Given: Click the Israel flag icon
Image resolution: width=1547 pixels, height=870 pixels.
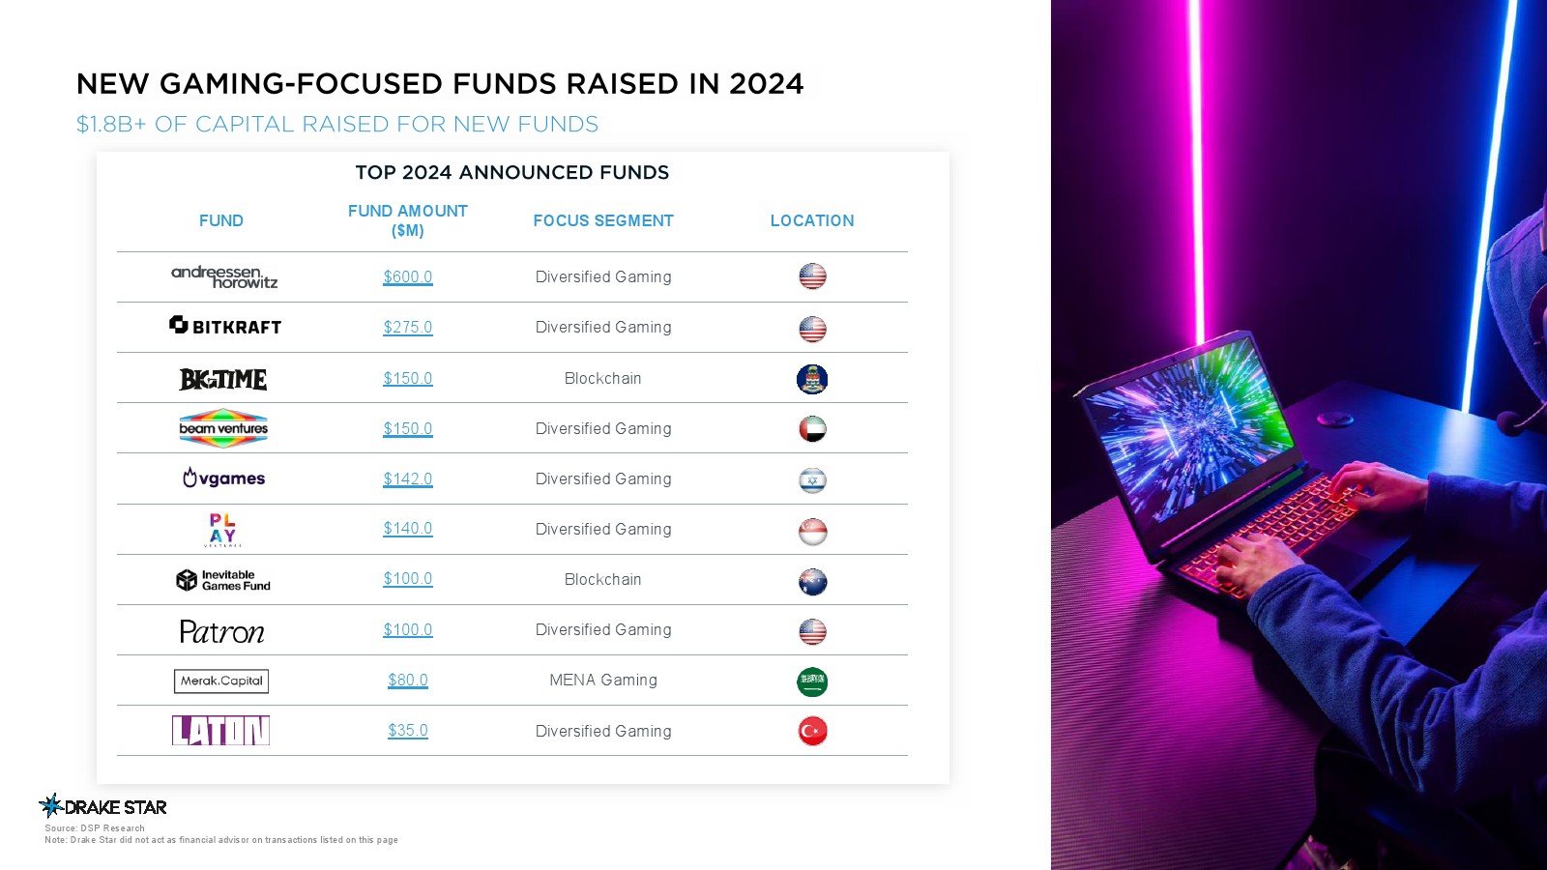Looking at the screenshot, I should (x=812, y=480).
